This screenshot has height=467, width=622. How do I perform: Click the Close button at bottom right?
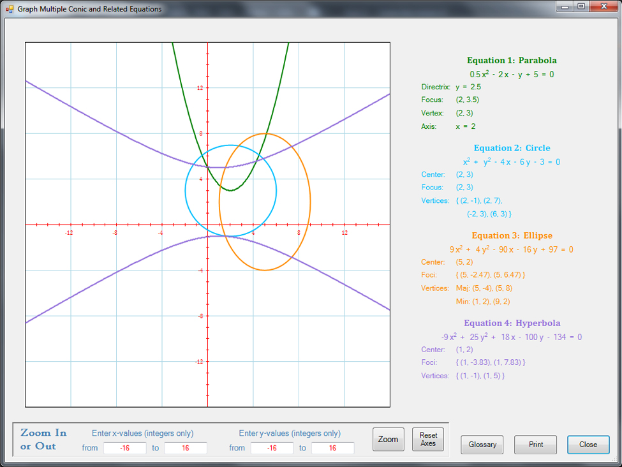pyautogui.click(x=588, y=445)
